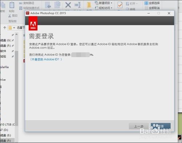Click the Move to icon in Explorer ribbon
Image resolution: width=182 pixels, height=143 pixels.
(48, 5)
